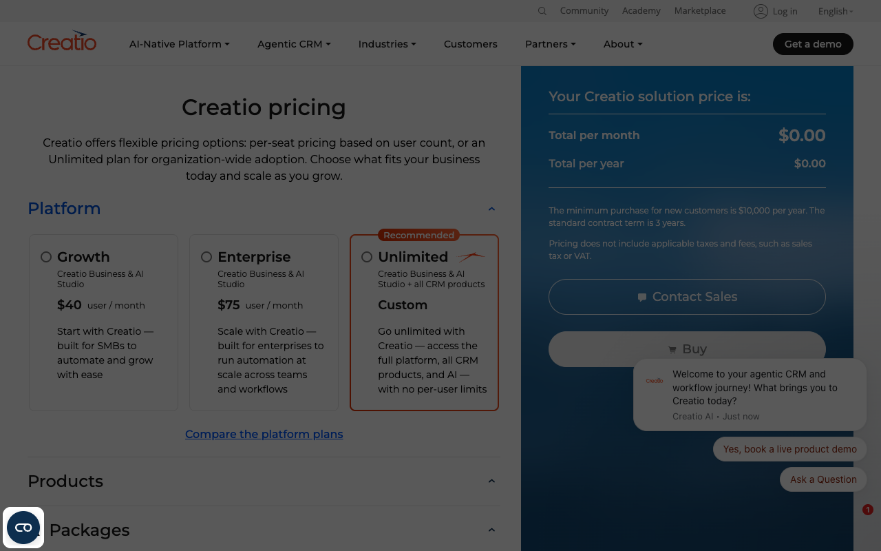This screenshot has width=881, height=551.
Task: Click the Ask a Question chat option
Action: coord(823,479)
